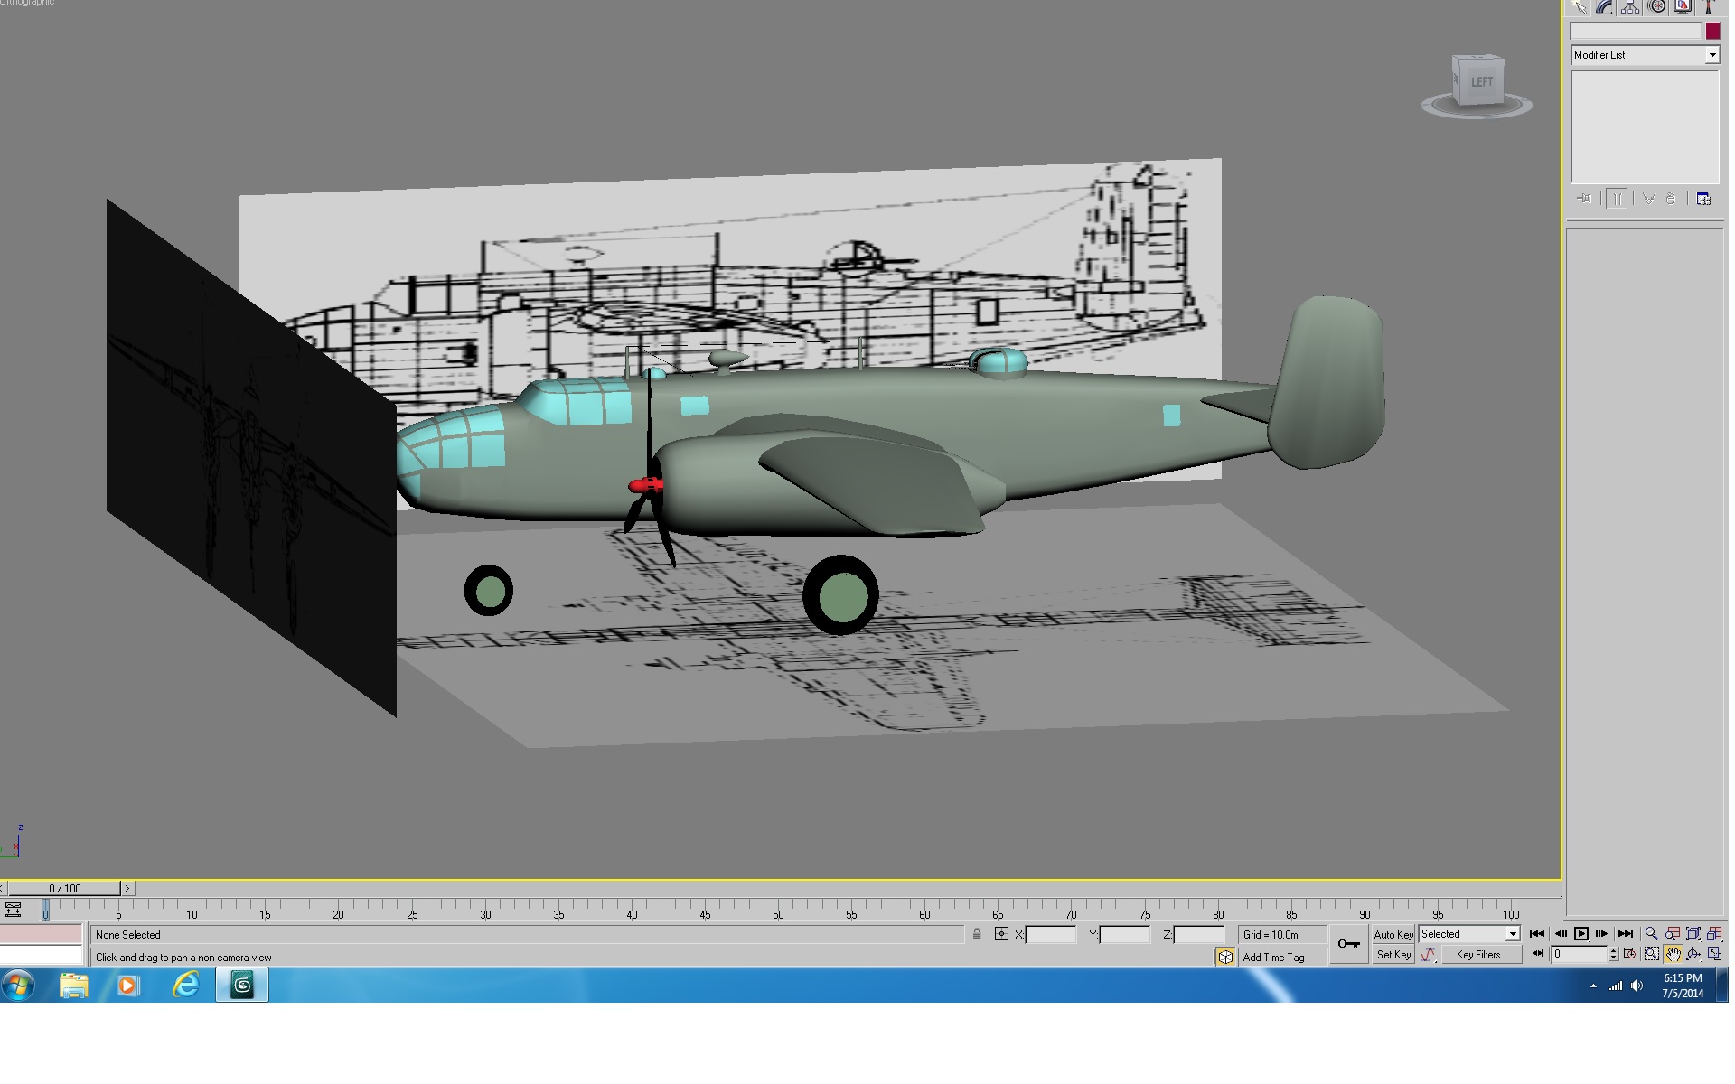Activate Zoom Extents All icon
The image size is (1735, 1084).
pyautogui.click(x=1714, y=934)
